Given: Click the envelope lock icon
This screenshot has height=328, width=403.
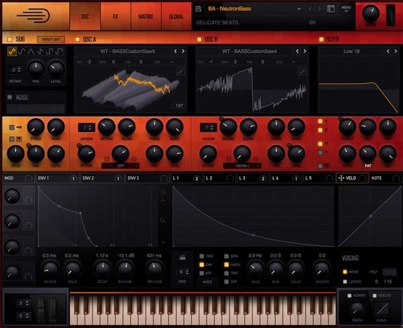Looking at the screenshot, I should click(x=163, y=192).
